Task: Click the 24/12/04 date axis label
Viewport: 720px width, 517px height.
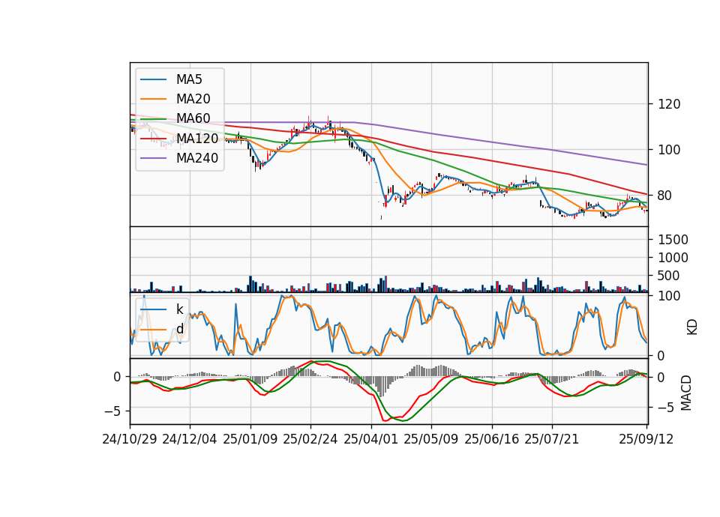Action: [x=190, y=439]
